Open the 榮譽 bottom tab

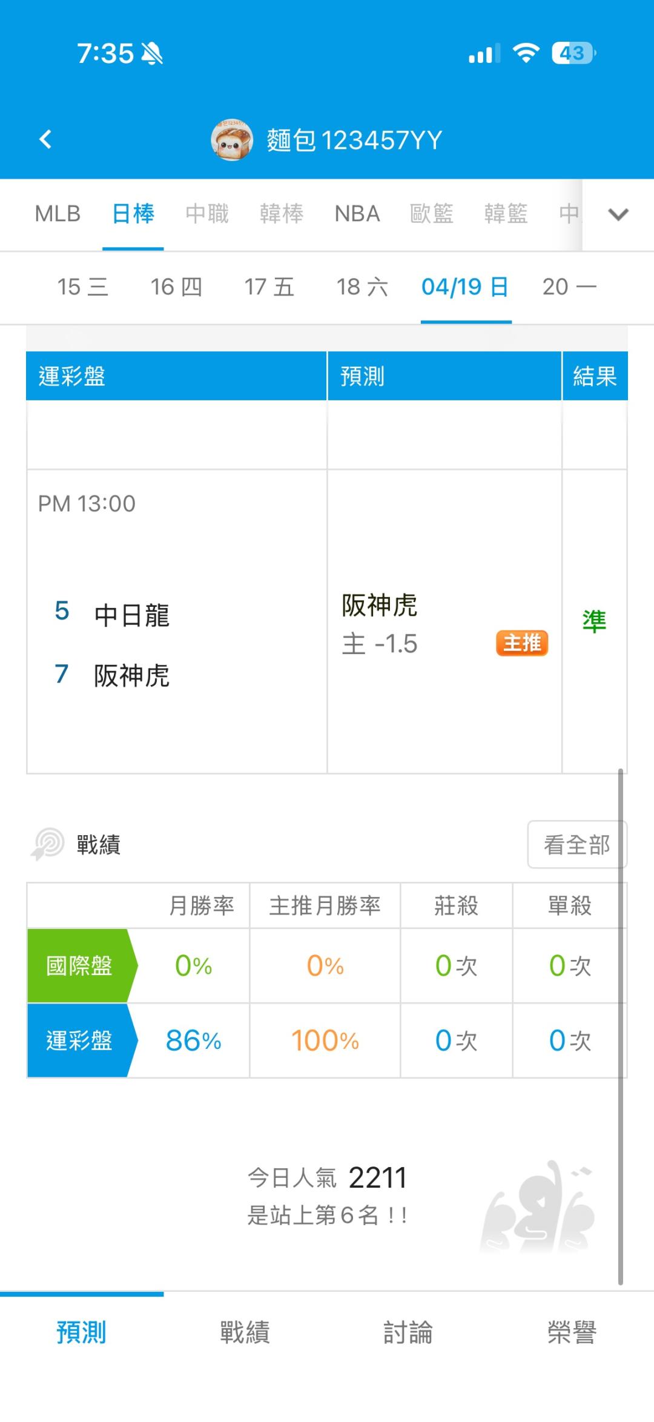pos(572,1332)
